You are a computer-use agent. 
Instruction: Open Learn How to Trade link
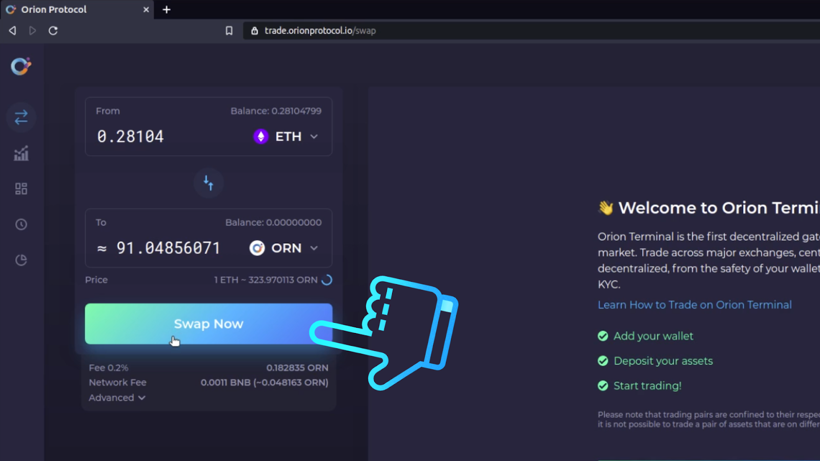point(694,305)
